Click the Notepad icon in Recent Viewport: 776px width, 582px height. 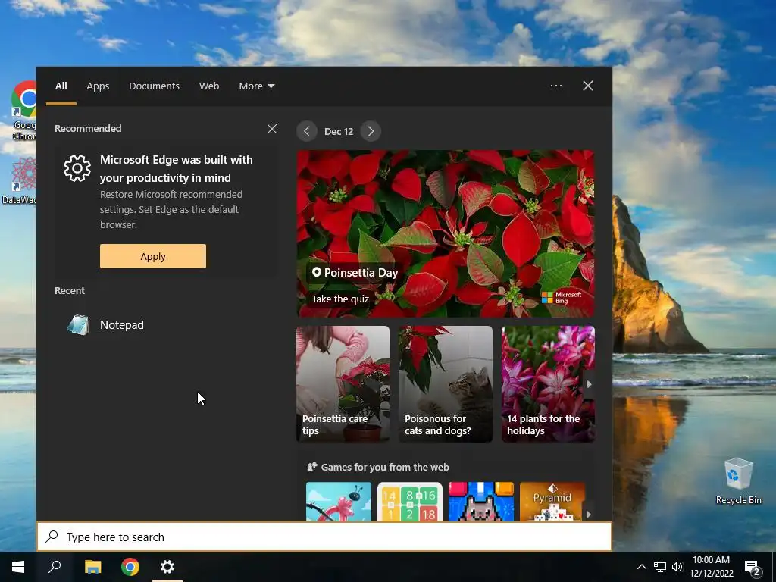[78, 325]
